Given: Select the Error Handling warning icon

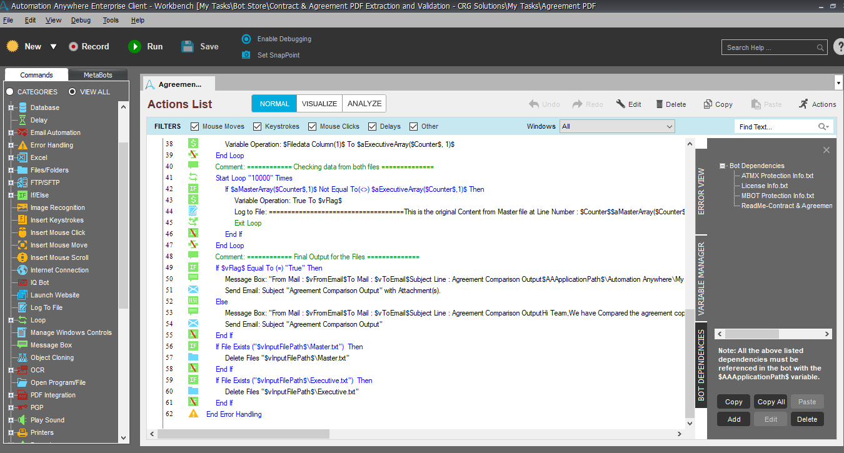Looking at the screenshot, I should [x=23, y=145].
